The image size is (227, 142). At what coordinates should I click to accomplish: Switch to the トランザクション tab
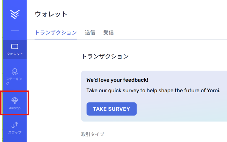point(56,33)
